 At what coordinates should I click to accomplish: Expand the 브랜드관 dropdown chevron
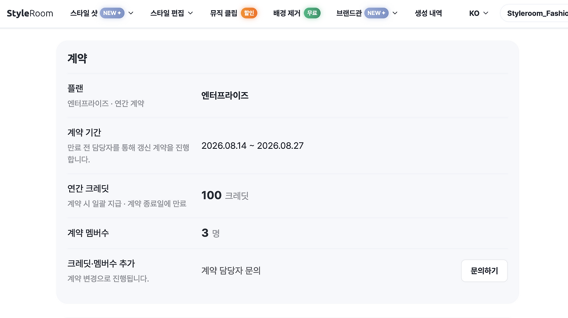[x=395, y=13]
